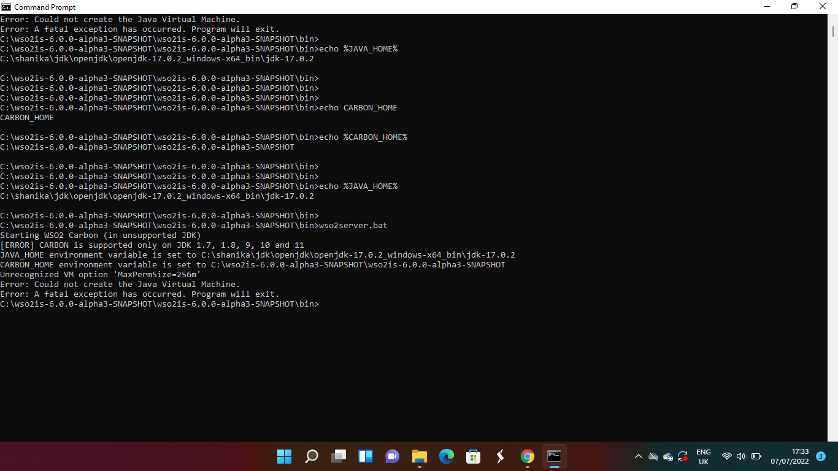
Task: Open taskbar Search magnifier
Action: click(312, 456)
